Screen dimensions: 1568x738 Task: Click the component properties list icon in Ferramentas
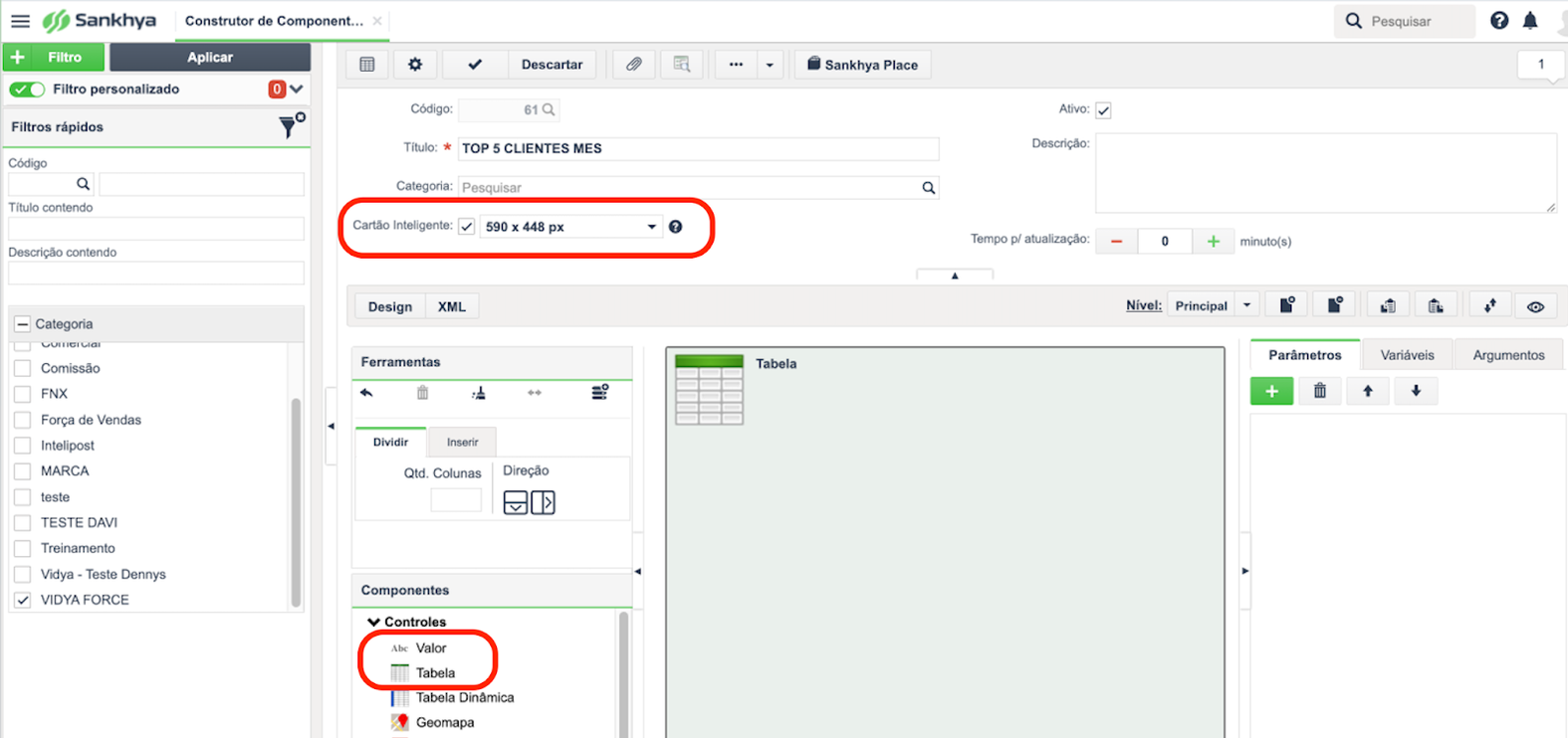(599, 392)
